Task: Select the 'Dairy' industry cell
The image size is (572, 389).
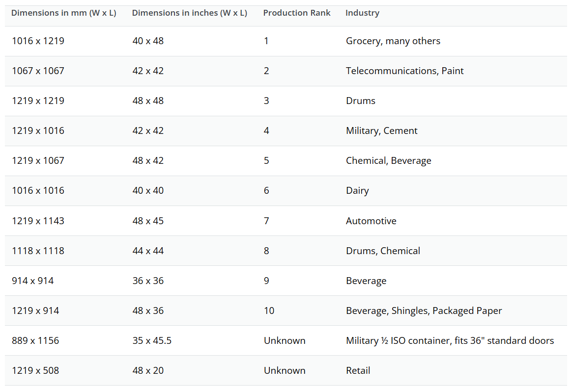Action: (358, 191)
